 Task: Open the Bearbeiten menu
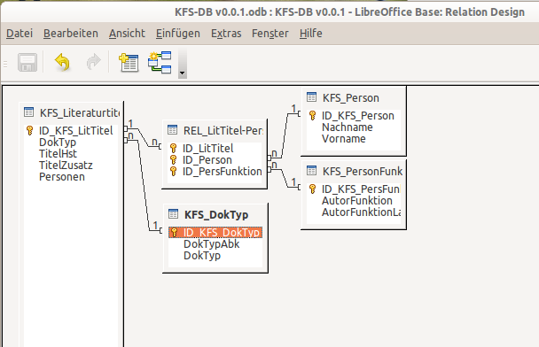click(70, 34)
